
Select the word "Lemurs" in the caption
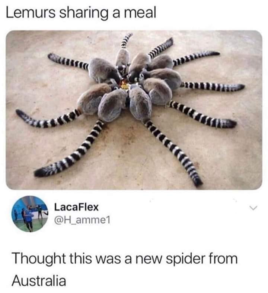31,13
